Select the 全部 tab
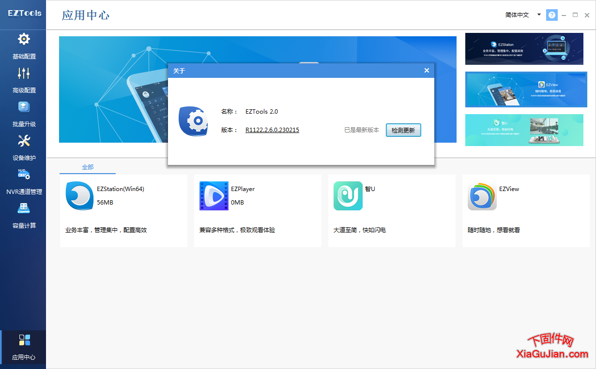Screen dimensions: 596x369 [x=88, y=167]
